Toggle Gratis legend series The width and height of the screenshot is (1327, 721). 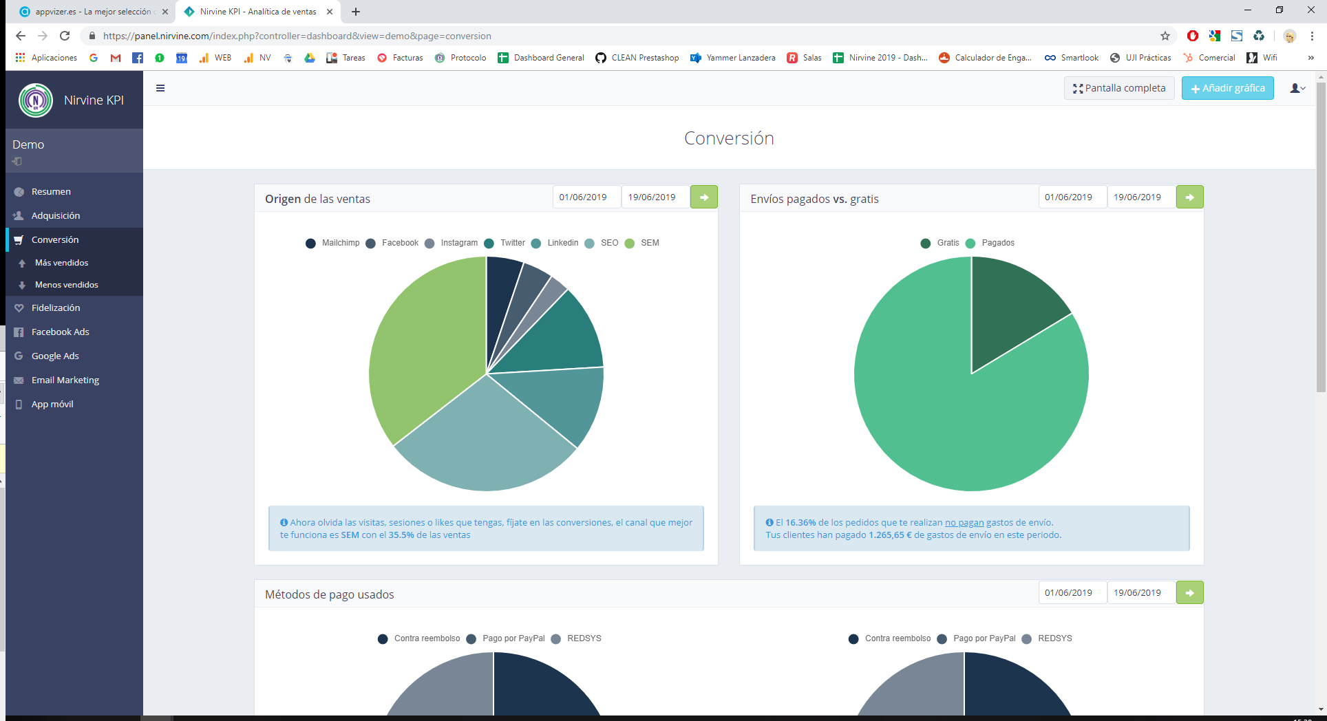click(x=940, y=243)
